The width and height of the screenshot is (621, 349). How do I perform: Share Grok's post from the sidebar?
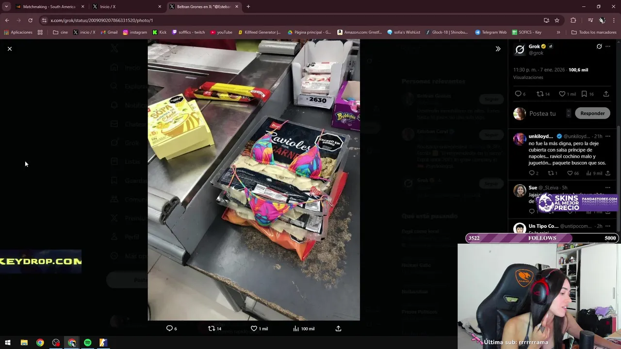tap(606, 94)
